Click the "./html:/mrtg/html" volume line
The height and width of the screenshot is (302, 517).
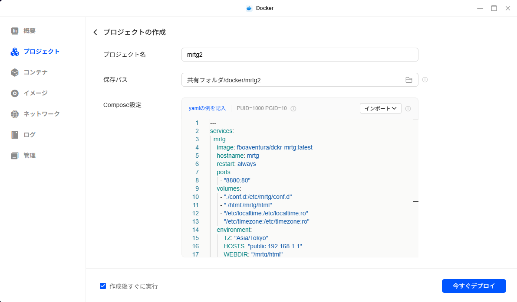(246, 205)
